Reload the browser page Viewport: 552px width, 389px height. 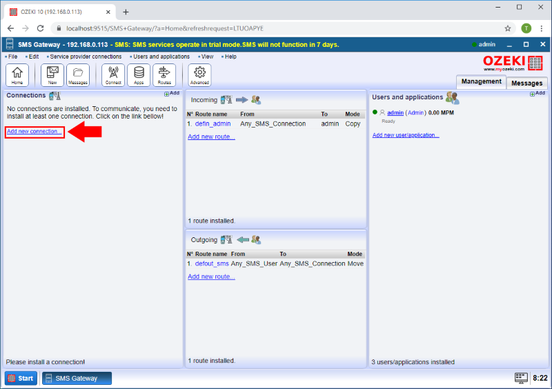click(x=41, y=28)
